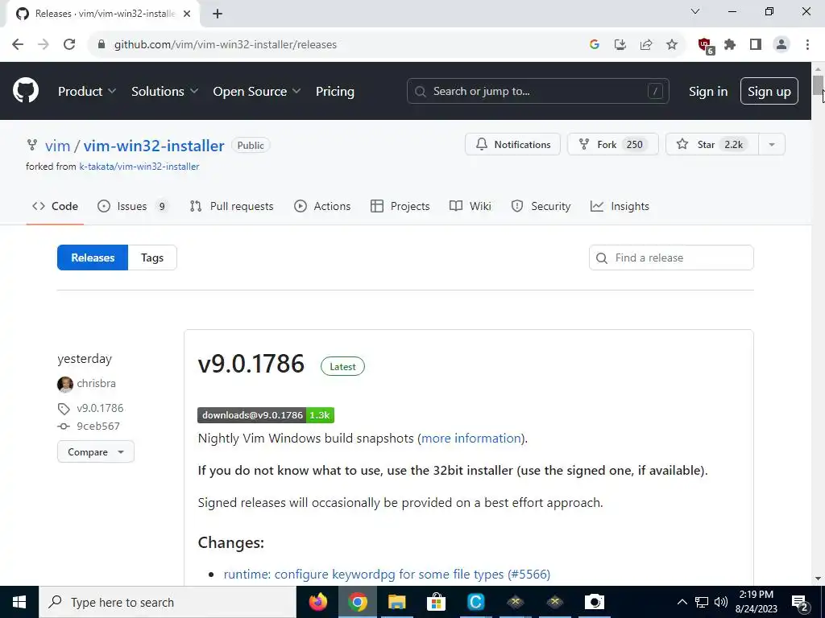Click the share page icon
Image resolution: width=825 pixels, height=618 pixels.
click(646, 45)
